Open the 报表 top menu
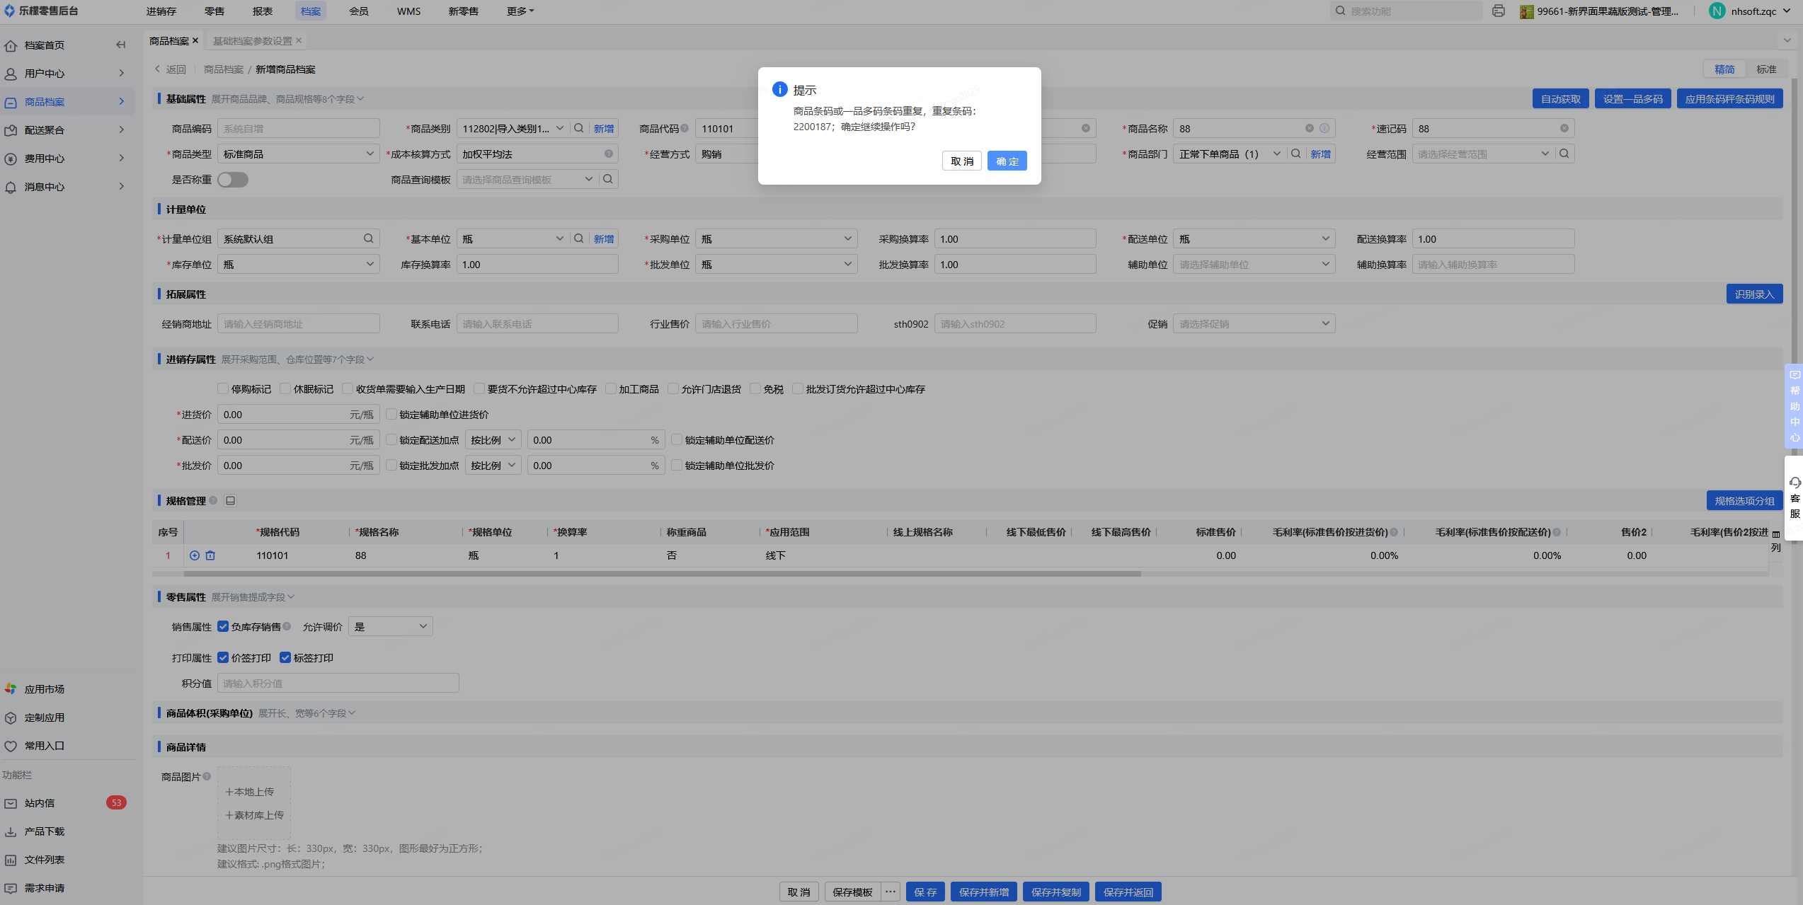1803x905 pixels. pos(262,11)
